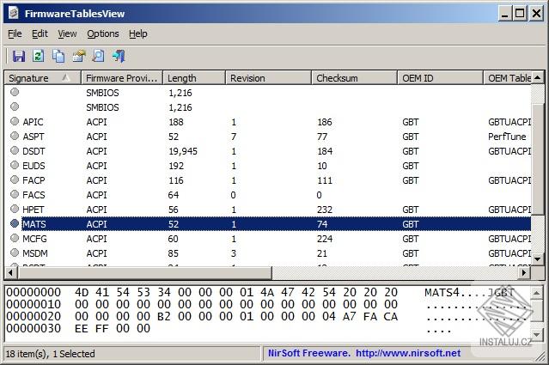Click the row icon beside MCFG
The height and width of the screenshot is (365, 549).
[15, 238]
